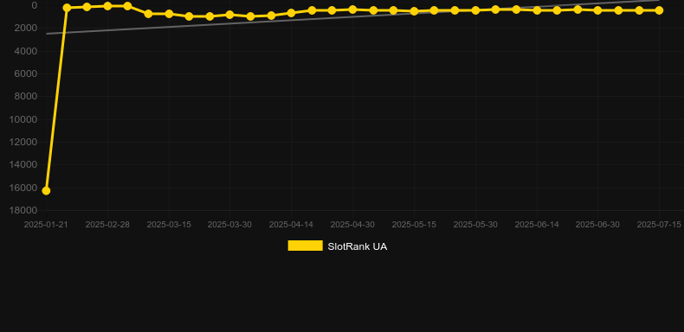Select the data point above 2025-03-30
The width and height of the screenshot is (684, 332).
point(230,15)
